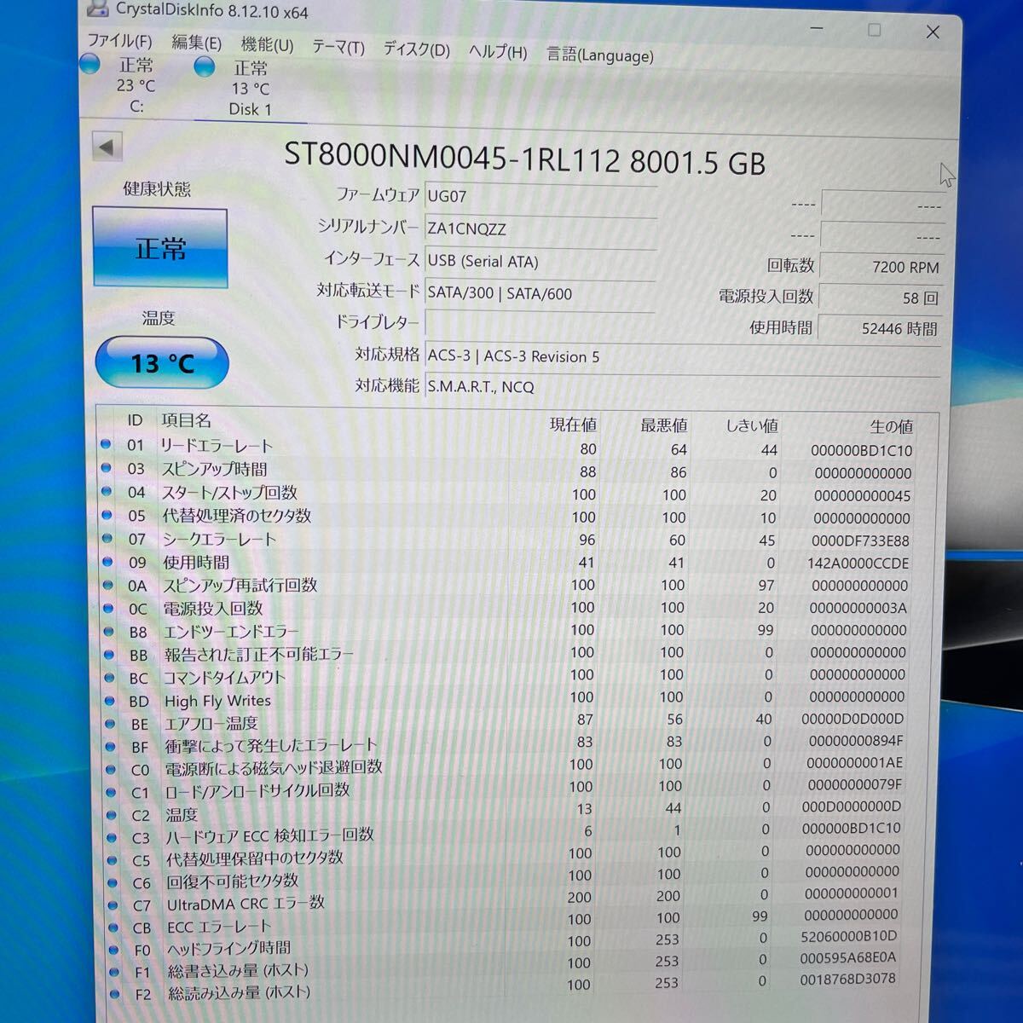Select the 総書き込み量 (ホスト) row text

(x=238, y=970)
